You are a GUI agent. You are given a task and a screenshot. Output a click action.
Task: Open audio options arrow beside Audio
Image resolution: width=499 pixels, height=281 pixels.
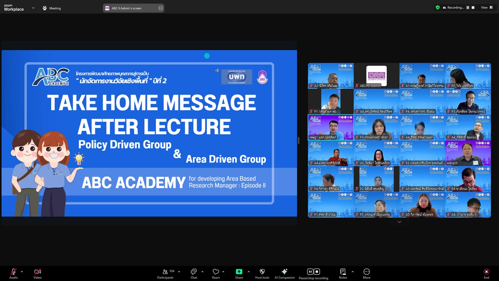click(x=22, y=272)
